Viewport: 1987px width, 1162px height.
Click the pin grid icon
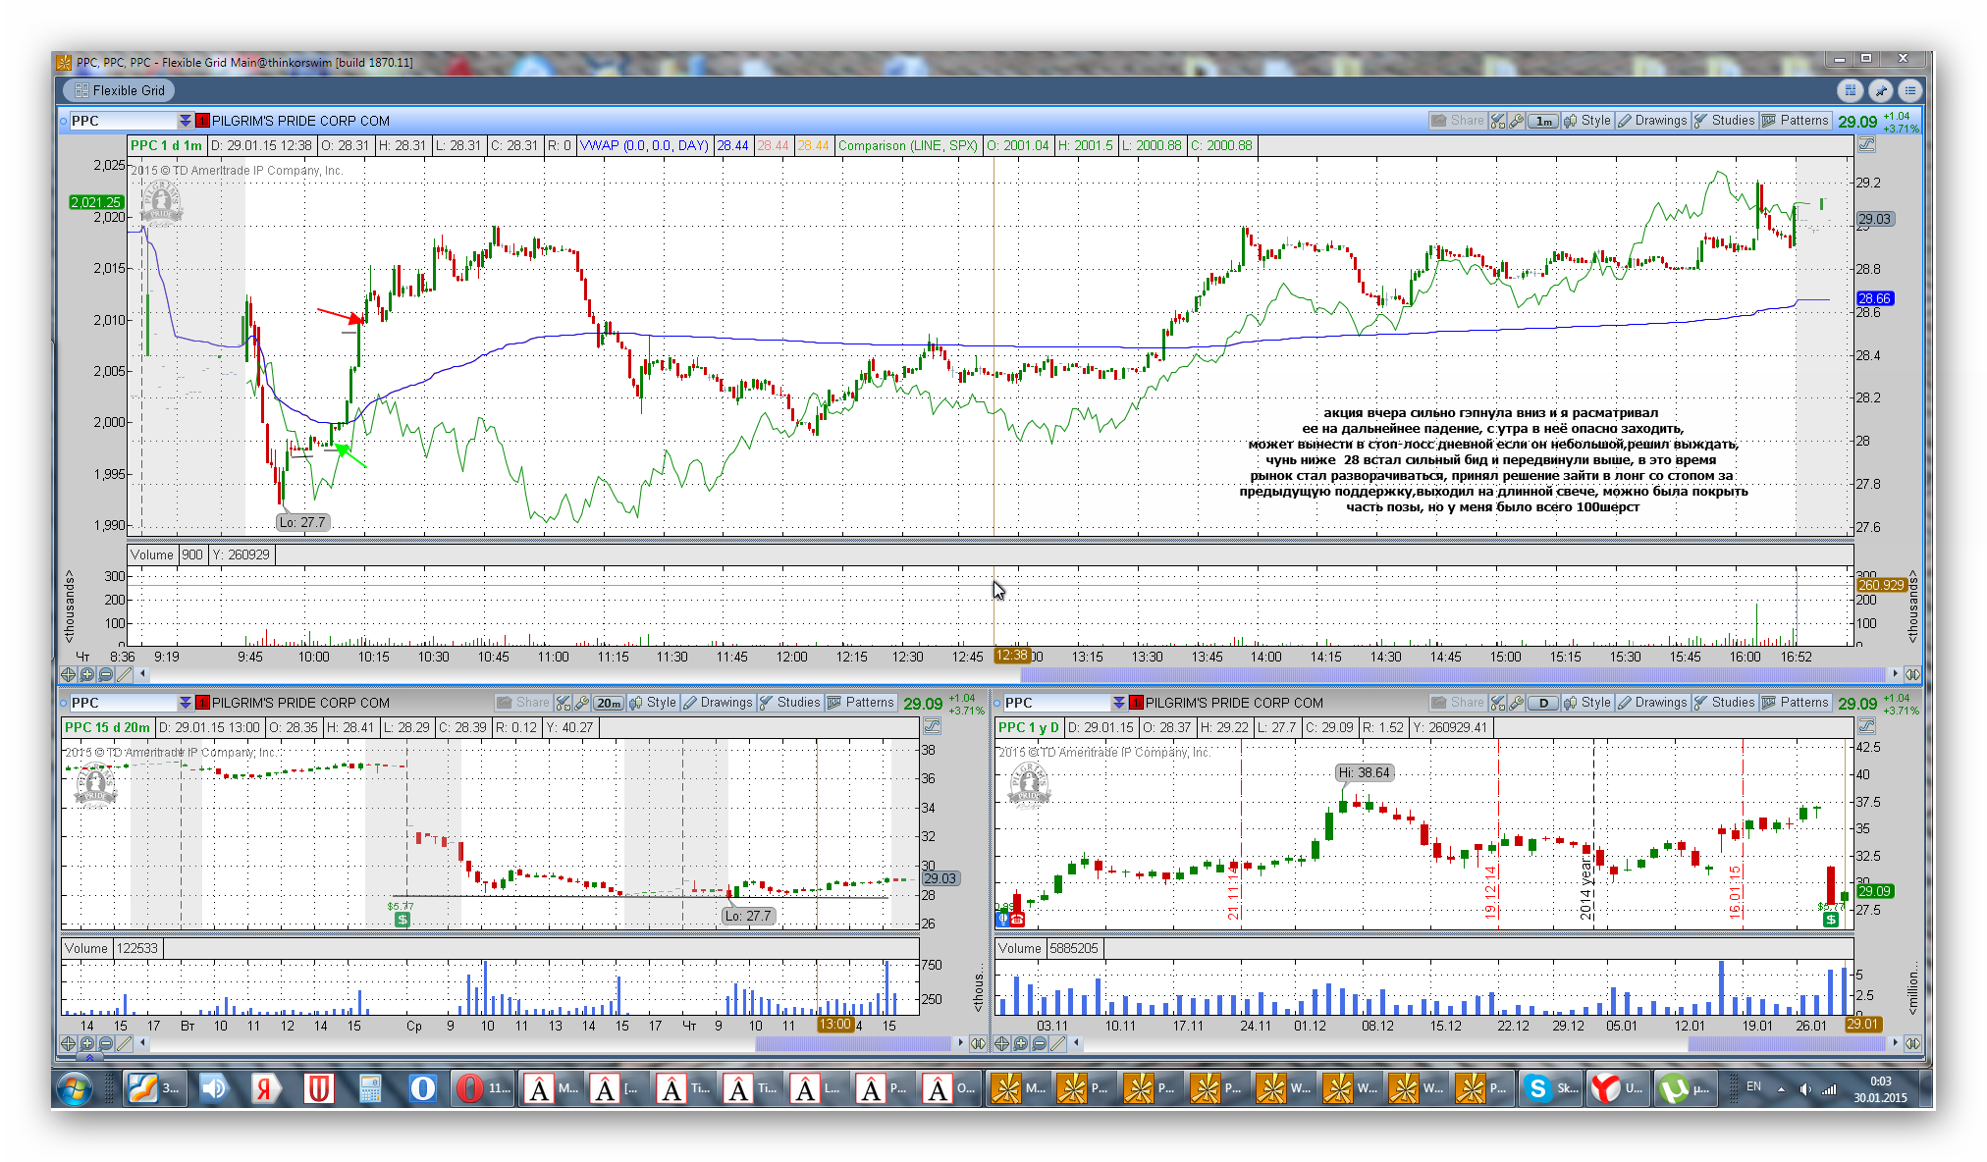(x=1880, y=90)
